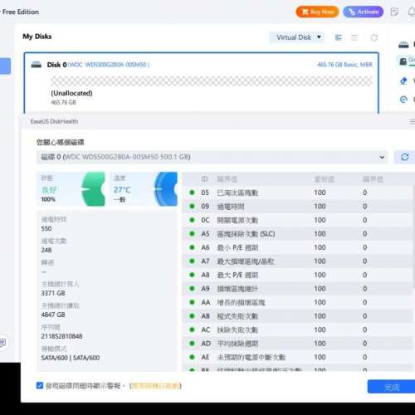Click the WDC WDS500G2B0A disk model label
Screen dimensions: 415x415
click(x=109, y=65)
